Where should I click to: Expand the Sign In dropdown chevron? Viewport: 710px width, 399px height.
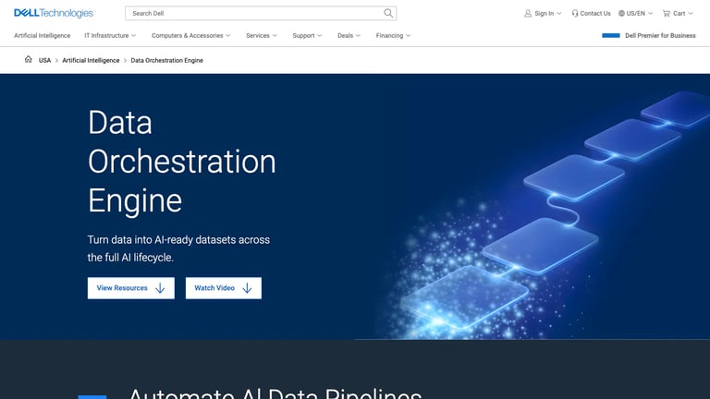click(x=559, y=14)
